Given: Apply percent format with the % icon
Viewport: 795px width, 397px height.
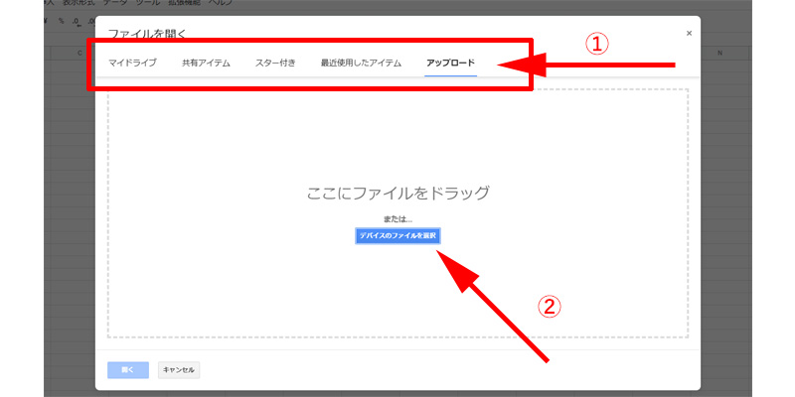Looking at the screenshot, I should tap(62, 21).
